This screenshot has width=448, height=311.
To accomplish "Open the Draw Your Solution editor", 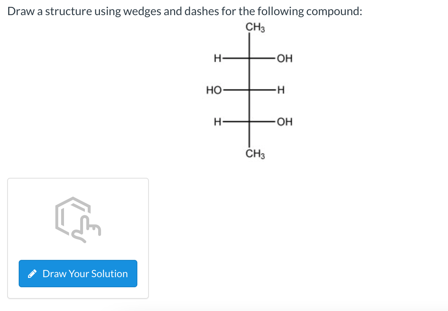I will coord(78,274).
